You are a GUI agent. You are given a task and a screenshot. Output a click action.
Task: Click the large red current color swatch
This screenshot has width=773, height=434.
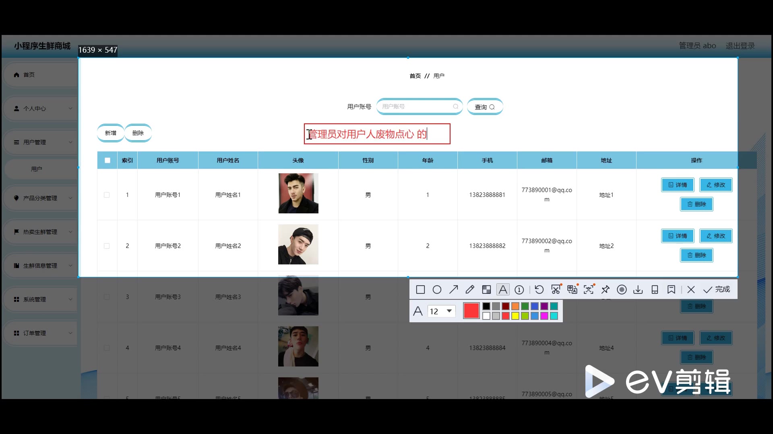(471, 311)
